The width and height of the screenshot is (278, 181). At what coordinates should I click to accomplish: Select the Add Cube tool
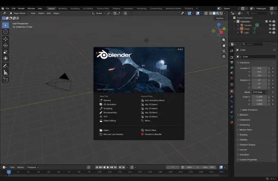click(5, 80)
